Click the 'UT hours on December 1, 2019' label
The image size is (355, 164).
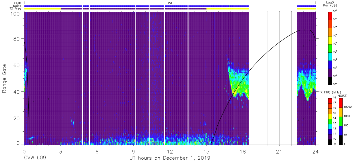tap(169, 158)
